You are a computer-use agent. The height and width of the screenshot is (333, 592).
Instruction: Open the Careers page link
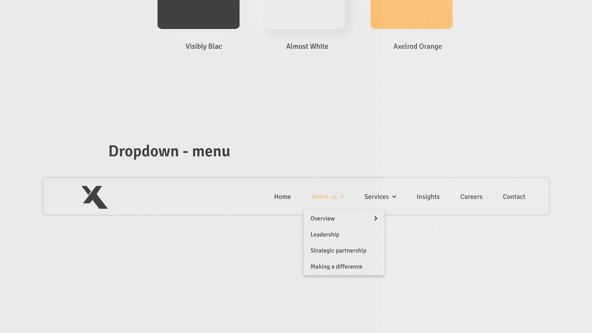(471, 197)
